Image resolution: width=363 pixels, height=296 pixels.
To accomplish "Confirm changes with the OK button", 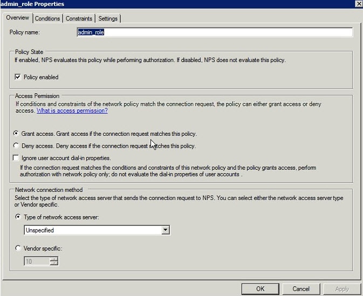I will pos(260,289).
